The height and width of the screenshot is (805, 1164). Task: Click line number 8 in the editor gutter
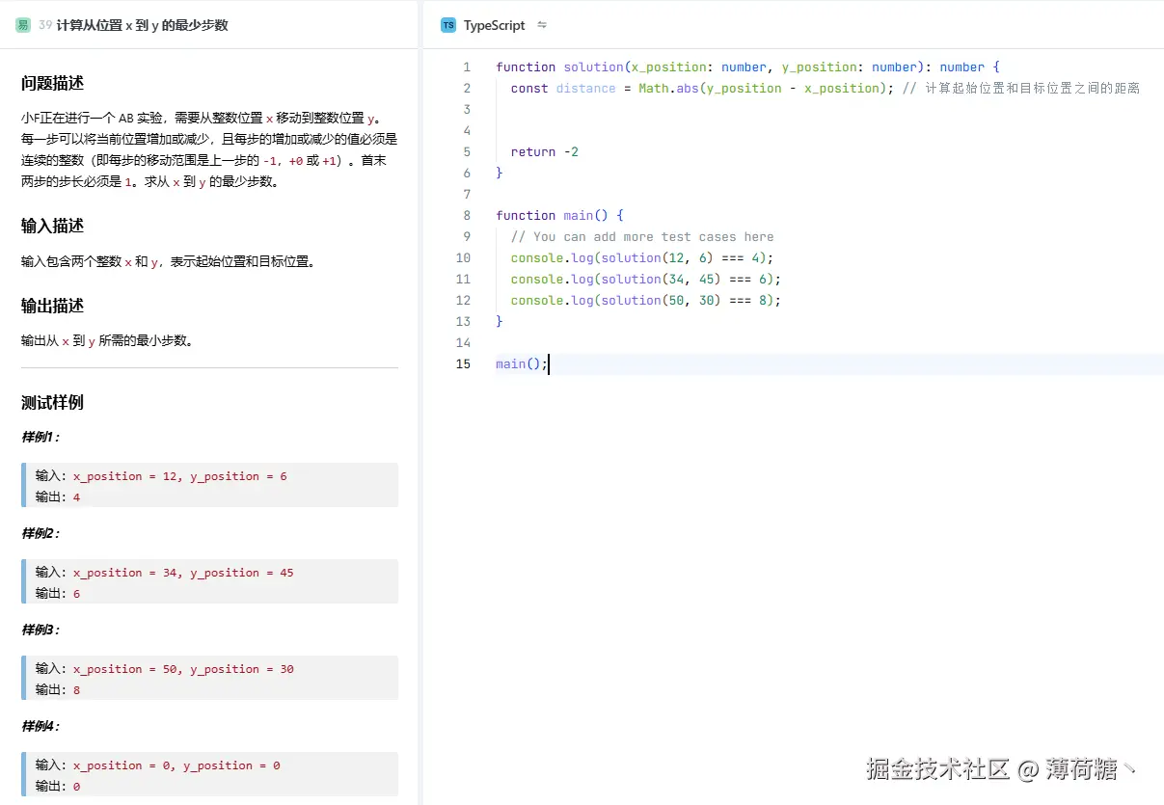click(467, 215)
